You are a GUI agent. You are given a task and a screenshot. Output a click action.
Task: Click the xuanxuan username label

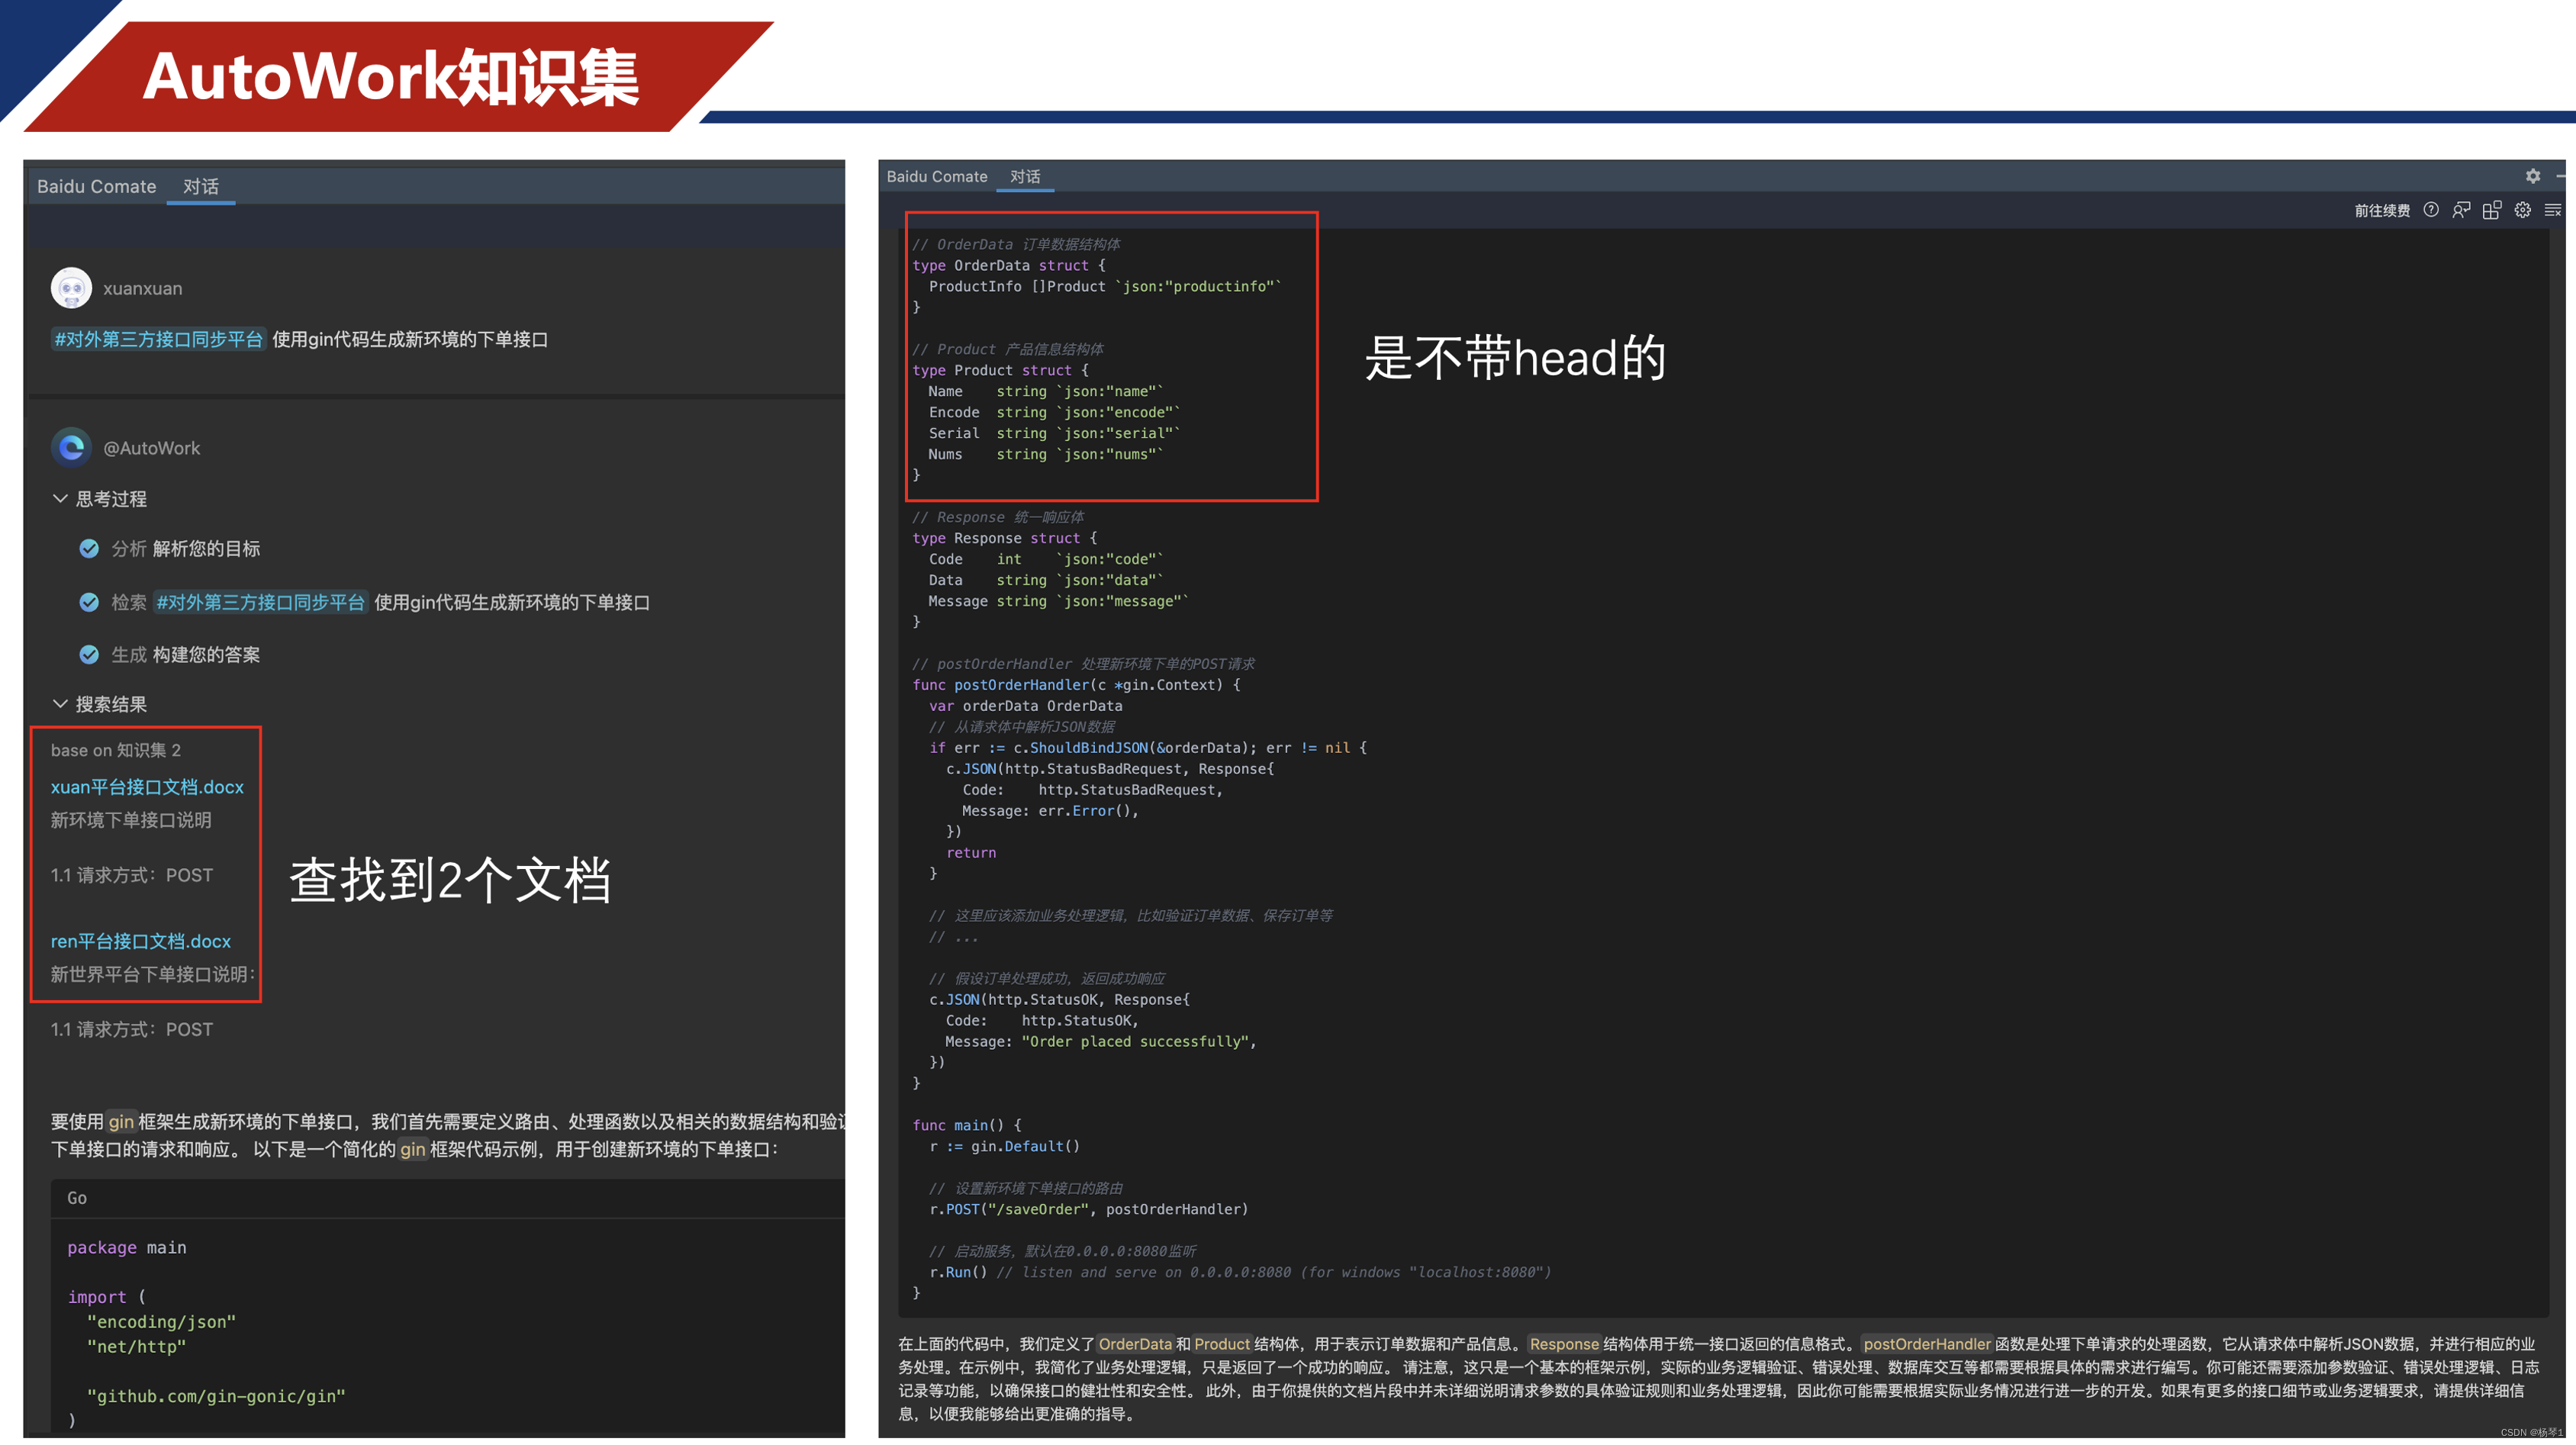point(143,288)
